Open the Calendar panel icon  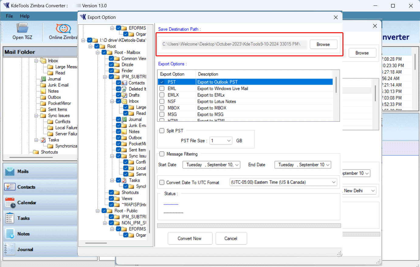click(11, 202)
